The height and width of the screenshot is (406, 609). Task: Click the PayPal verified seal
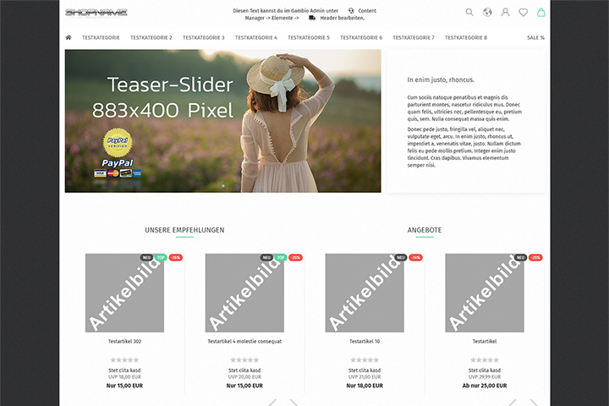point(118,143)
